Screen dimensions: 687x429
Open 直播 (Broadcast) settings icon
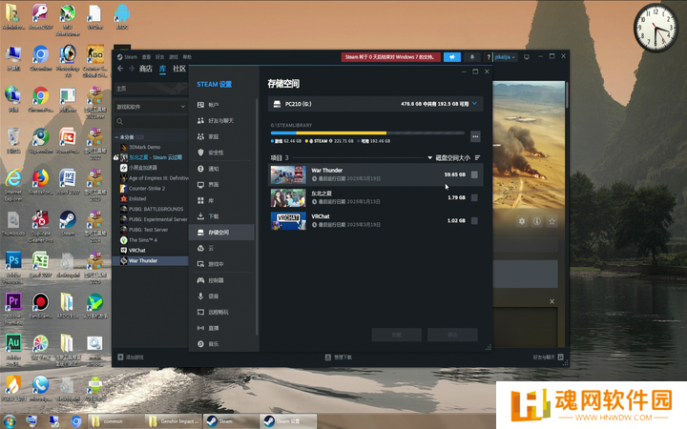(200, 328)
